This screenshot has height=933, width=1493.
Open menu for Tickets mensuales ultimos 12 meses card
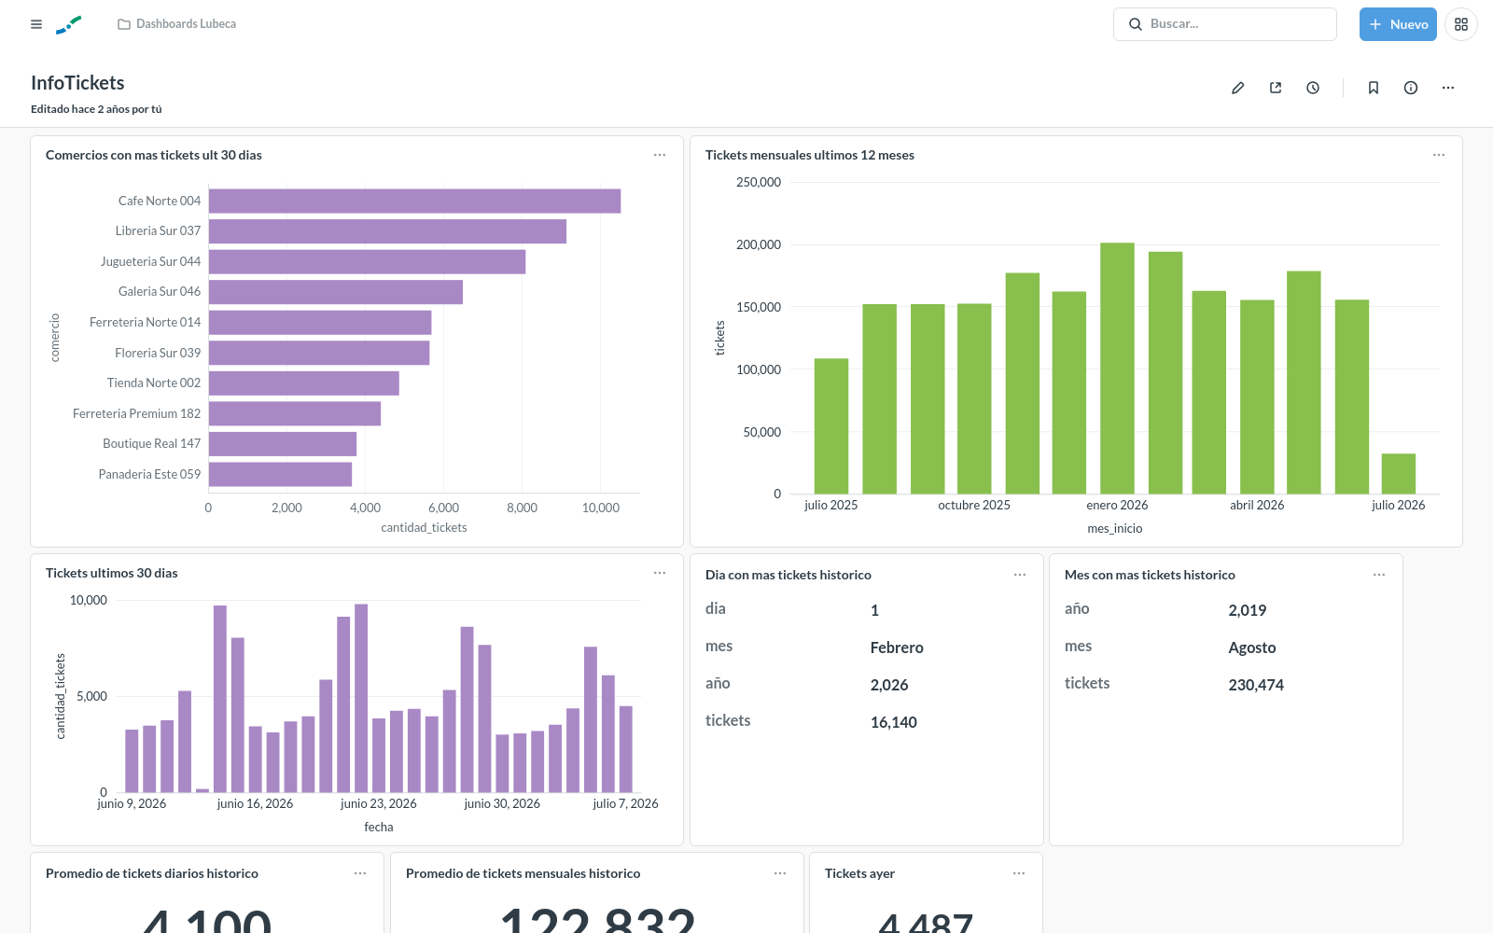point(1439,155)
